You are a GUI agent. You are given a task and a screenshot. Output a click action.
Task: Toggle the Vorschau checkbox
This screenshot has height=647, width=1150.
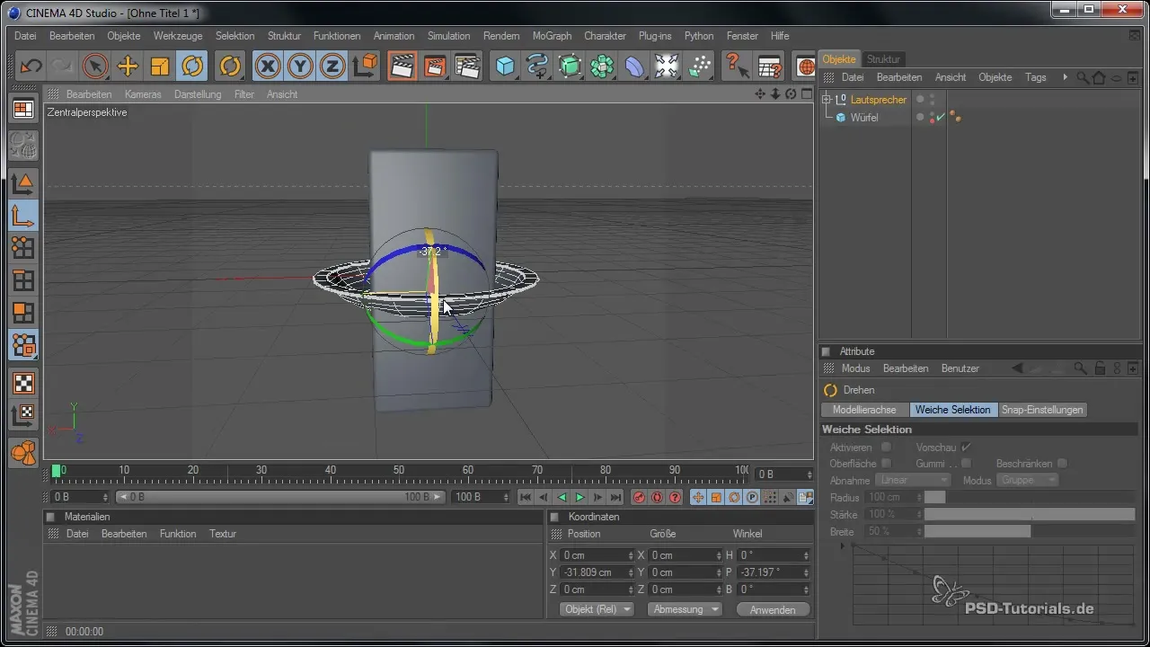966,447
